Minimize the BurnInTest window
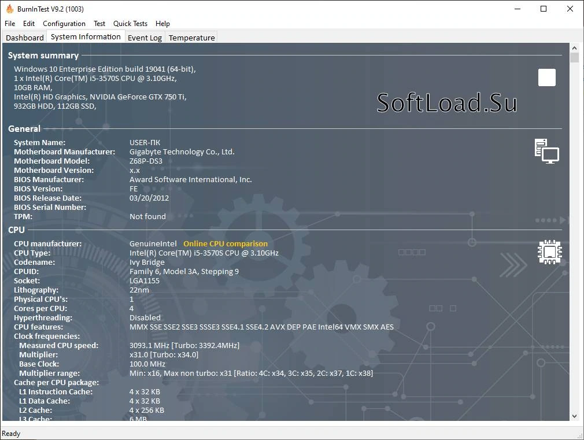This screenshot has width=584, height=440. (518, 9)
